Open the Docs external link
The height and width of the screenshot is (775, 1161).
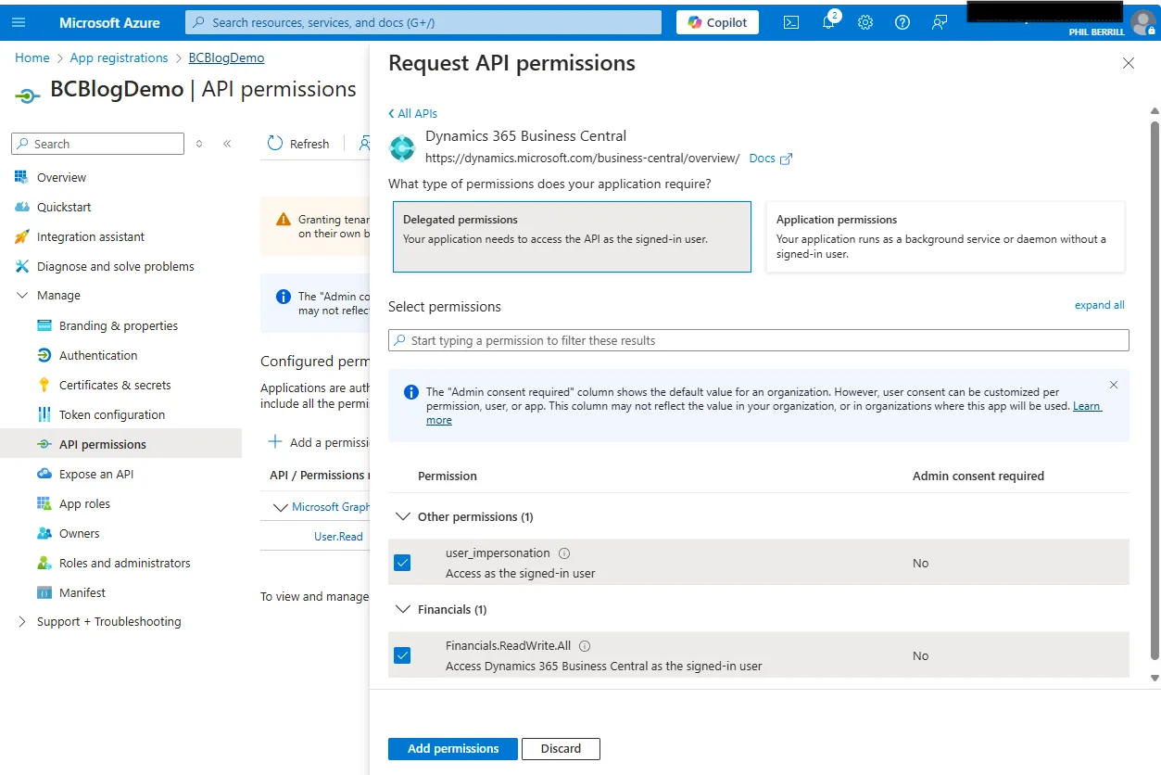tap(771, 159)
